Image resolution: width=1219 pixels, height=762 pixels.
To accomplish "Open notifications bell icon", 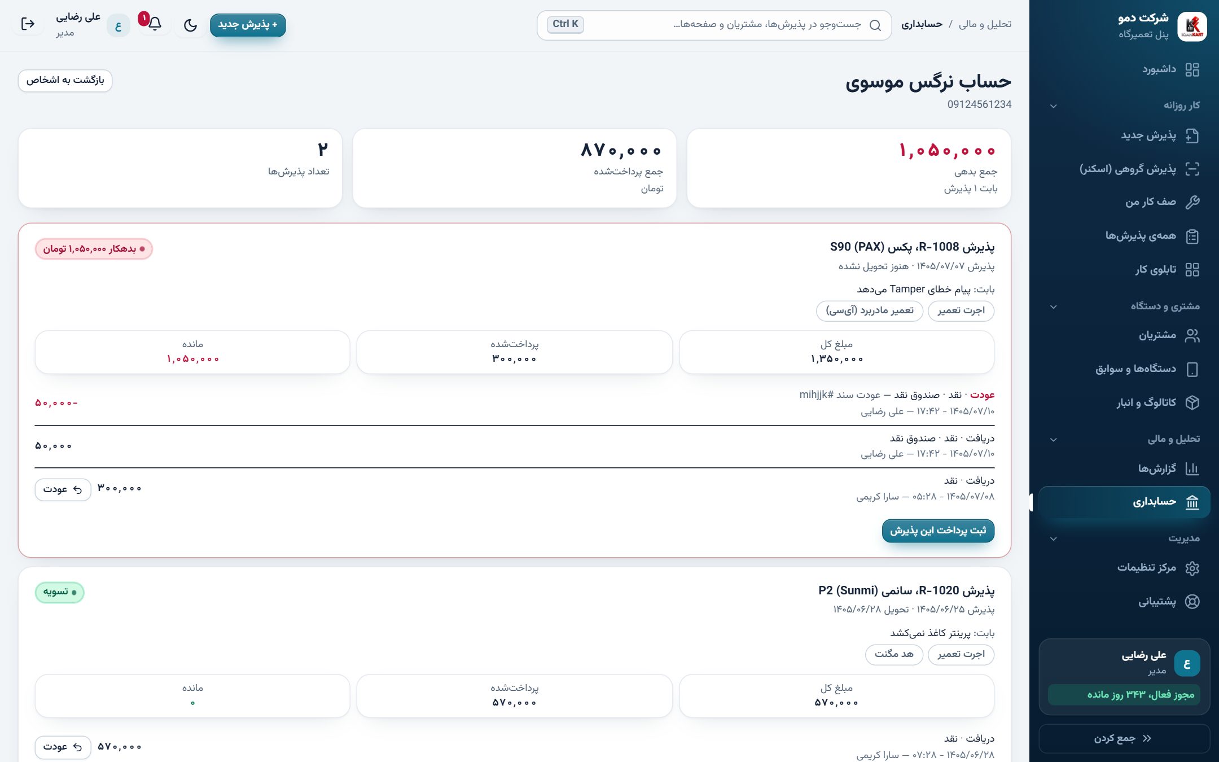I will click(x=155, y=24).
